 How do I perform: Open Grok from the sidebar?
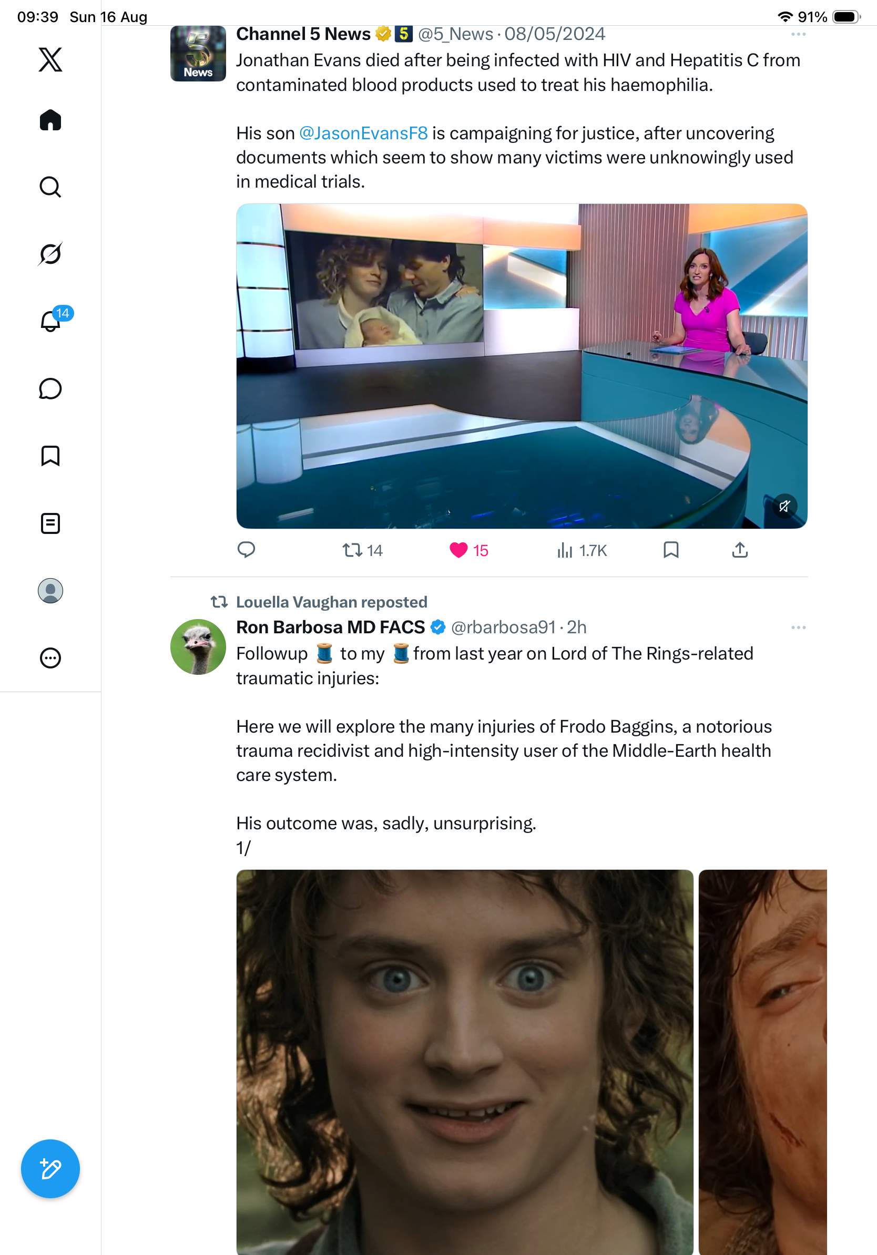(50, 254)
